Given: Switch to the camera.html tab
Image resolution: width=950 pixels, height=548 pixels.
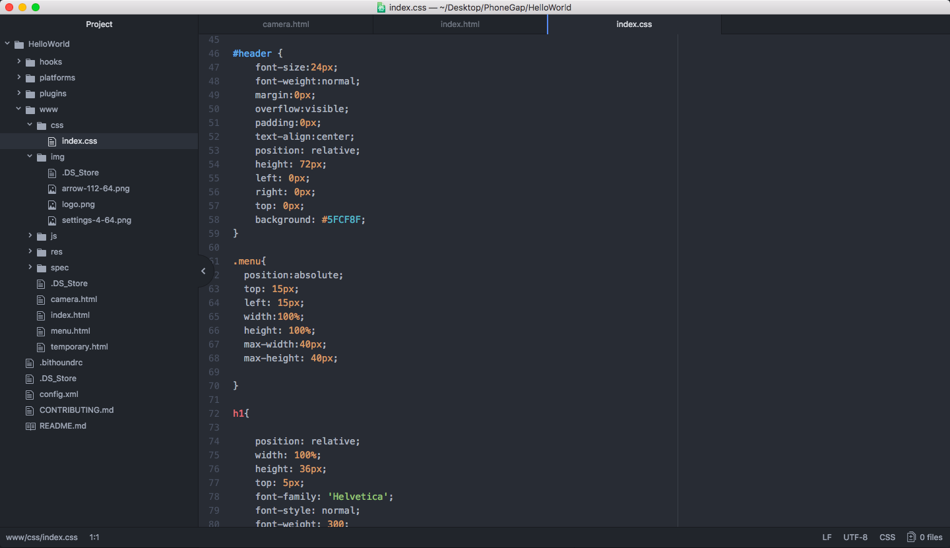Looking at the screenshot, I should click(x=286, y=24).
